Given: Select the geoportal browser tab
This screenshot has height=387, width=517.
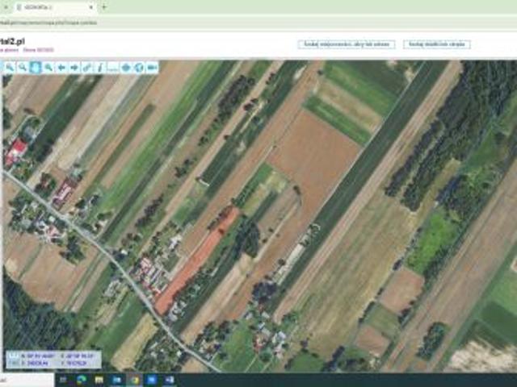Looking at the screenshot, I should 55,7.
